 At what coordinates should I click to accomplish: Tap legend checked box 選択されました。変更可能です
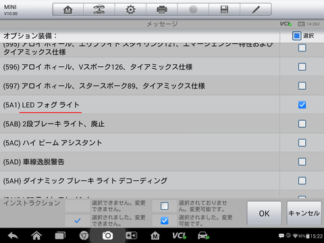165,221
